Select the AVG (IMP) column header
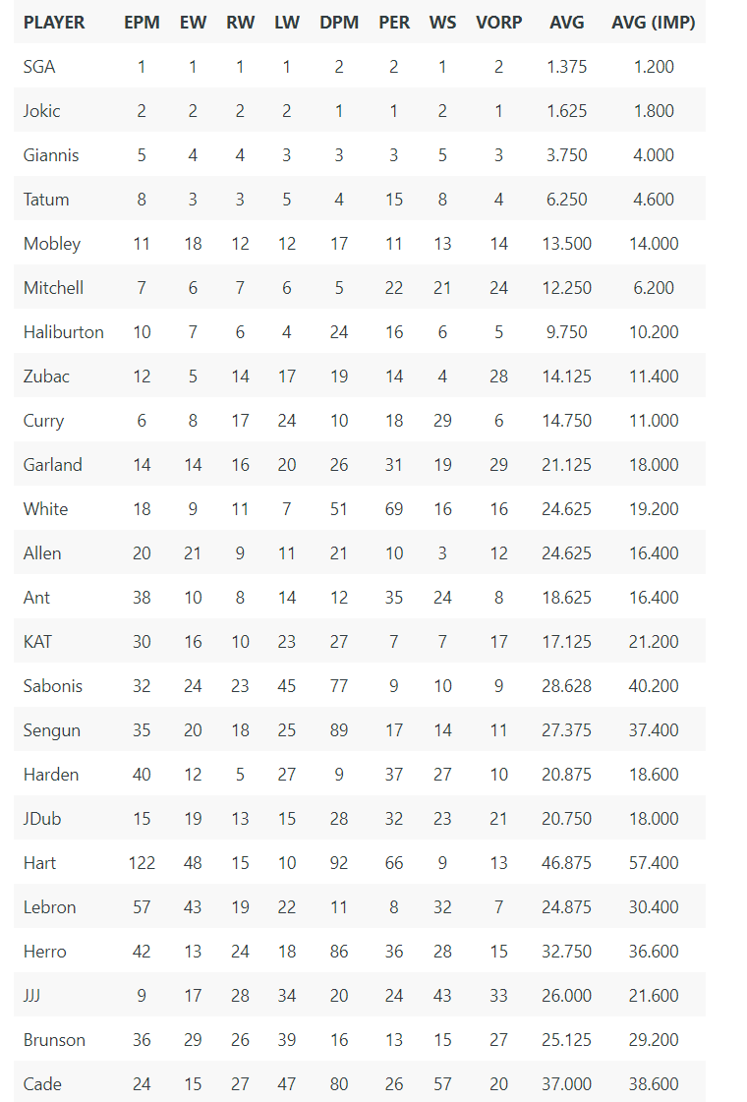747x1102 pixels. click(654, 23)
